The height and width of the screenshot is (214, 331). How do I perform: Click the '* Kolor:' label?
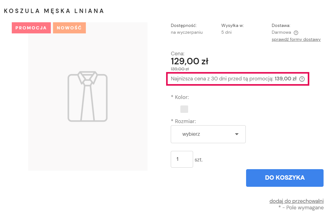click(x=180, y=97)
